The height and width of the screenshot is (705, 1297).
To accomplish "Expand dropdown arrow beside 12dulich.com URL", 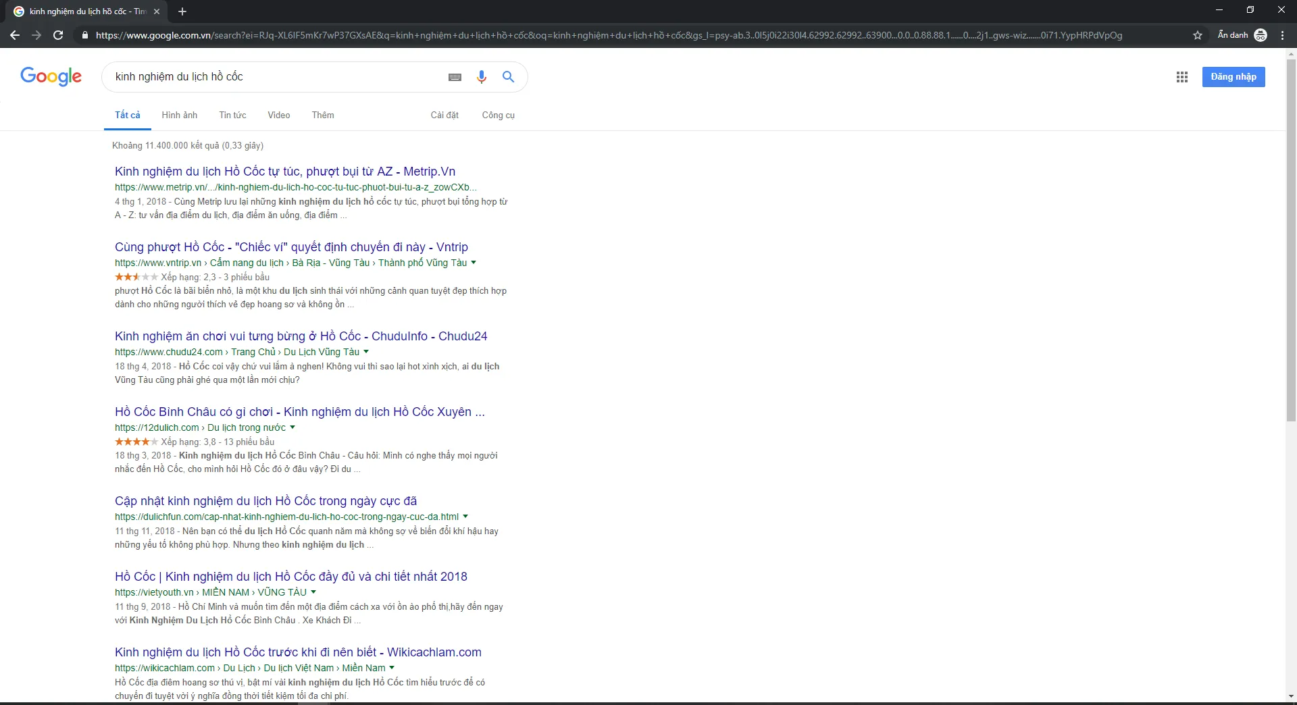I will [293, 427].
